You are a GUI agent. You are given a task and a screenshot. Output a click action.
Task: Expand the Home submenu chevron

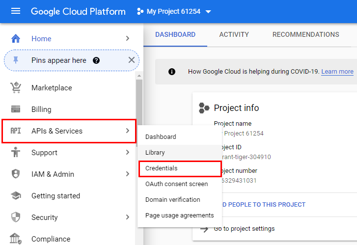tap(128, 38)
